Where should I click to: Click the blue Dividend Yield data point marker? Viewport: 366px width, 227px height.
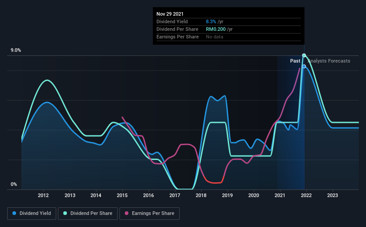click(x=304, y=67)
